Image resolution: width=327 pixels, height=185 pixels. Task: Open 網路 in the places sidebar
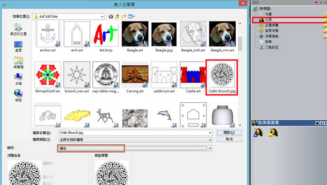pyautogui.click(x=18, y=96)
